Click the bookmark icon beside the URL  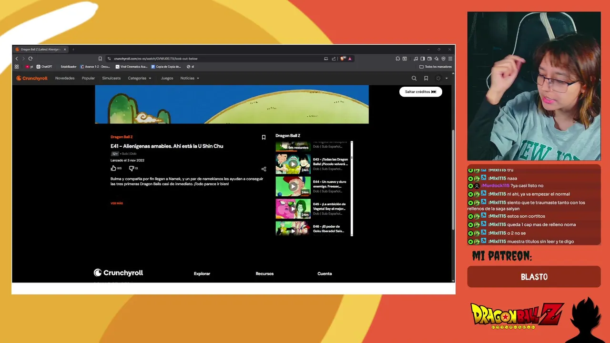click(x=100, y=59)
